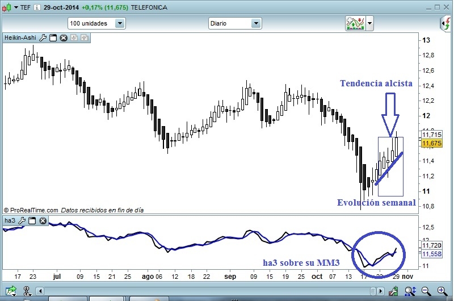Expand the arrow beside the indicators icon
This screenshot has width=454, height=301.
tap(370, 23)
